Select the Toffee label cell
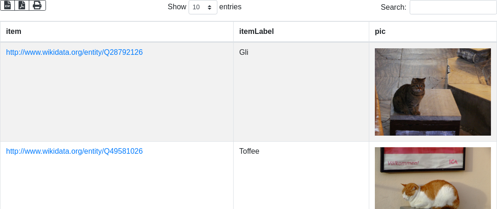This screenshot has width=497, height=209. pos(249,151)
